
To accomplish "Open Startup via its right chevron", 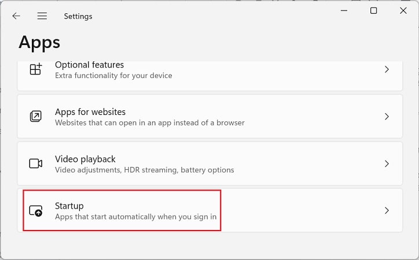I will point(387,210).
